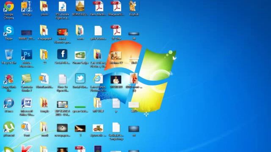This screenshot has width=271, height=152.
Task: Open the red Kaspersky K shortcut
Action: pos(27,149)
